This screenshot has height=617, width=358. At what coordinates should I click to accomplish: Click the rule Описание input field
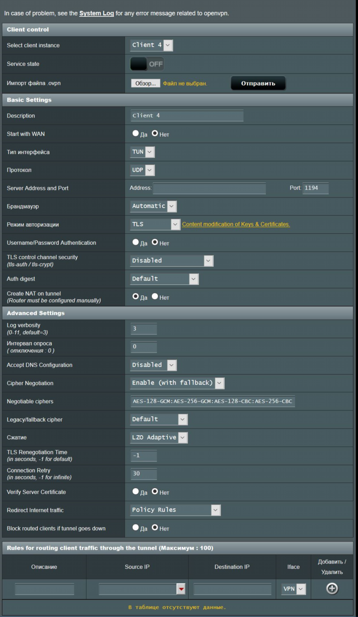44,589
